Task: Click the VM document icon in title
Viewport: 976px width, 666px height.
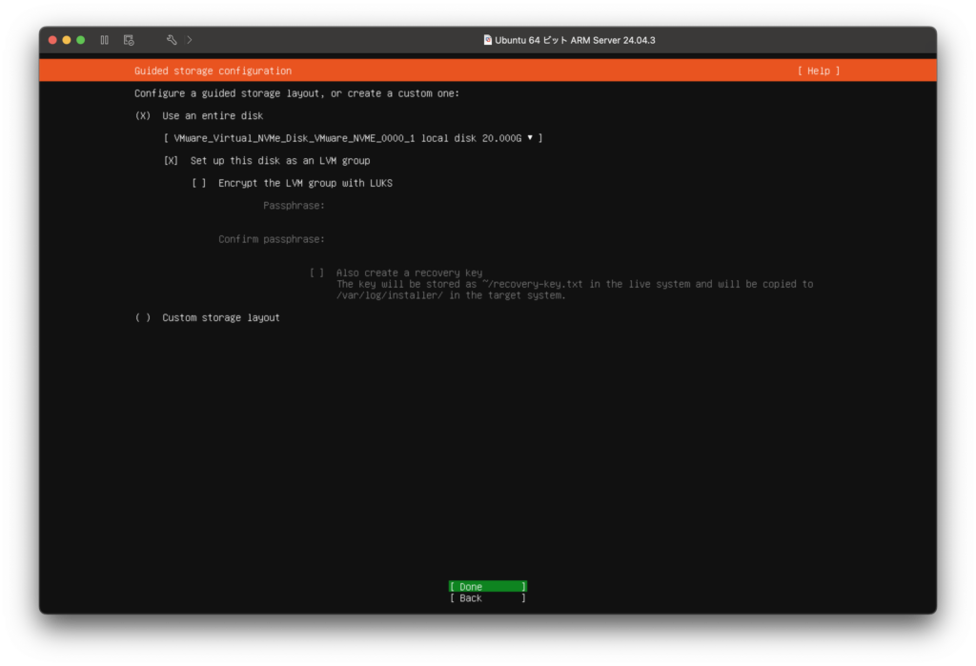Action: point(488,40)
